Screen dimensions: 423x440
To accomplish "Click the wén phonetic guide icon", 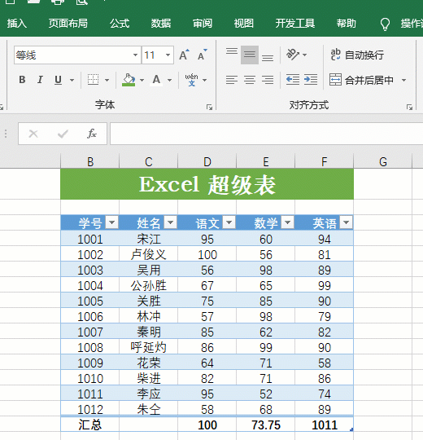I will 191,80.
